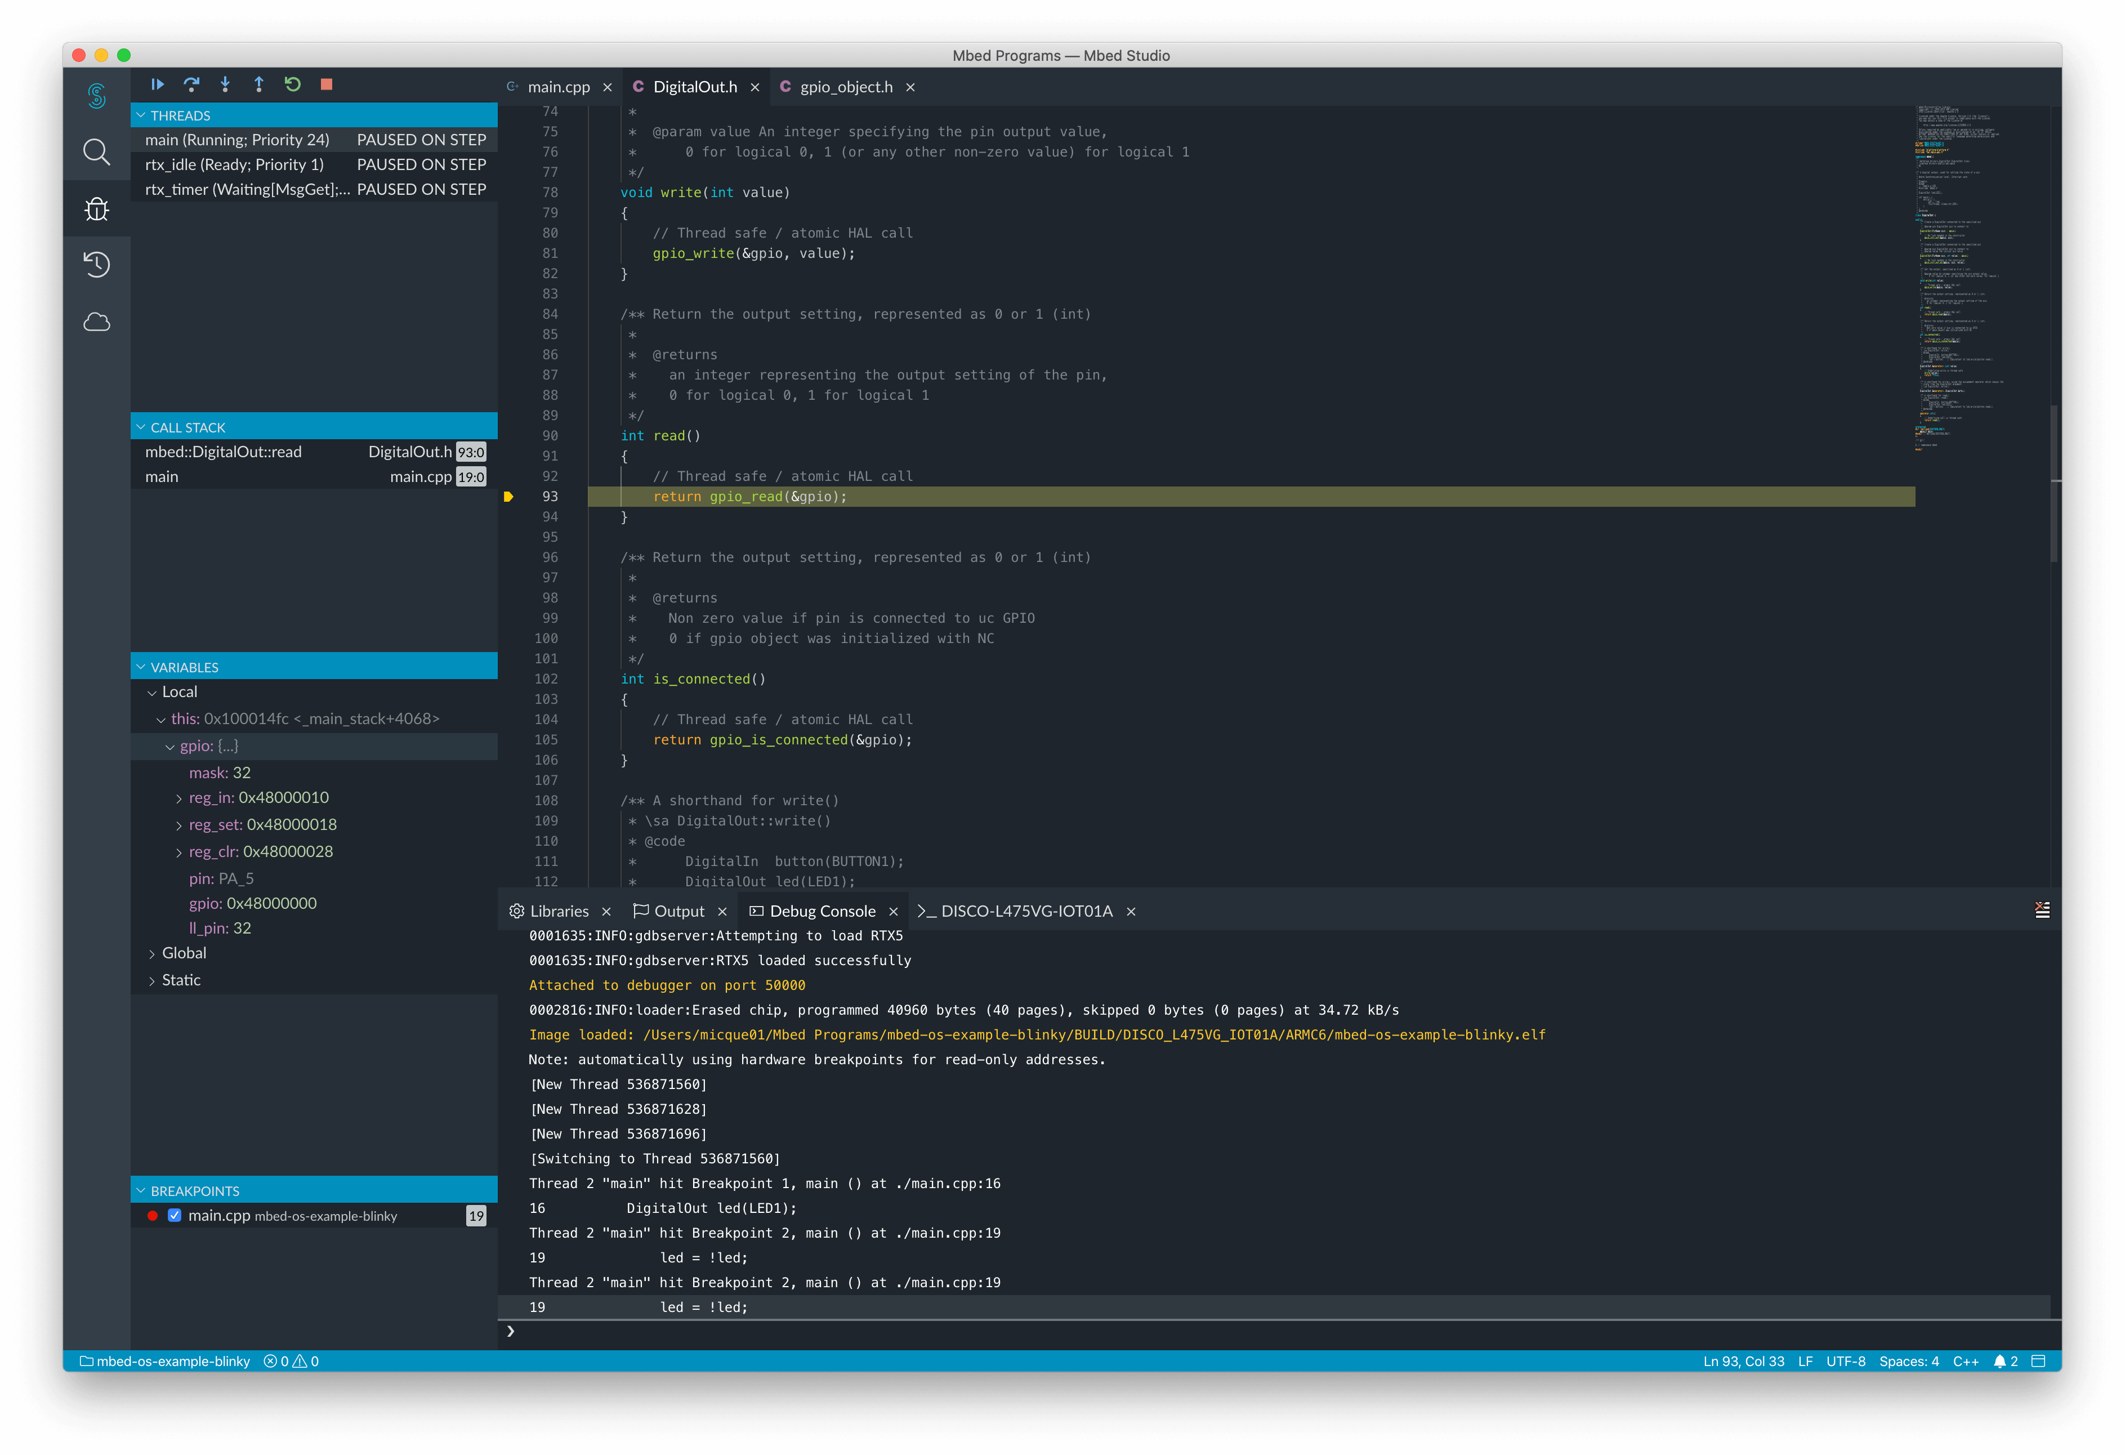This screenshot has height=1455, width=2125.
Task: Step out of the current function
Action: [x=259, y=84]
